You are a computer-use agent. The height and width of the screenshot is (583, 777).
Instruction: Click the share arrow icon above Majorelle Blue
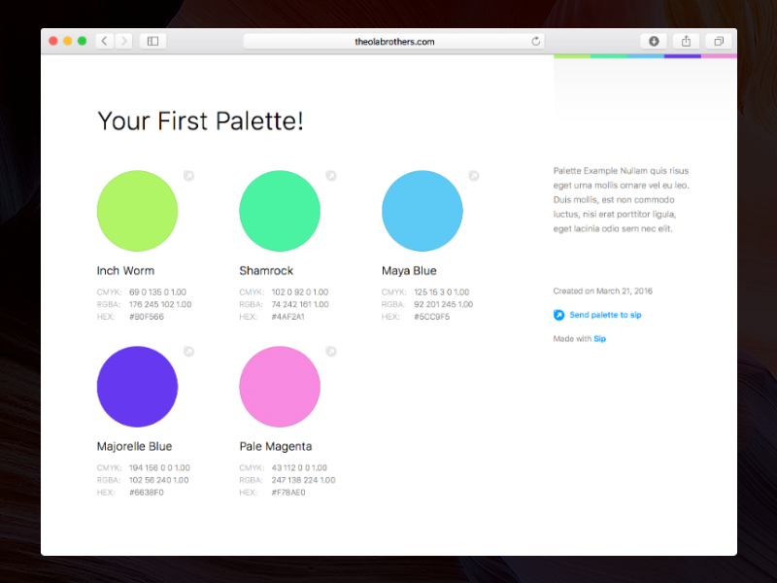188,352
